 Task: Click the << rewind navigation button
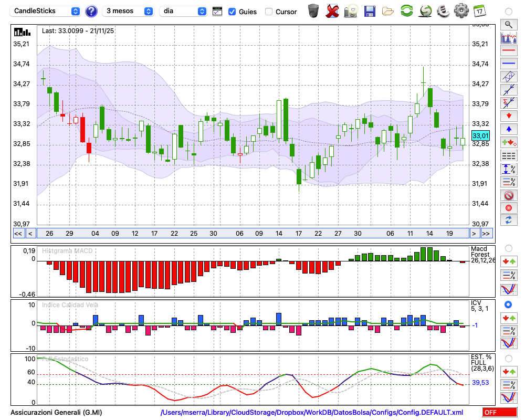pyautogui.click(x=18, y=234)
